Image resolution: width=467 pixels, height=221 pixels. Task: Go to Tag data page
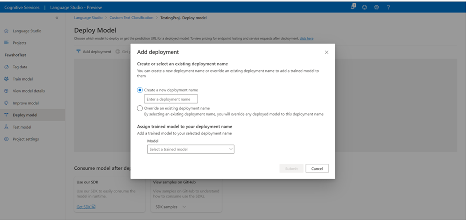20,67
